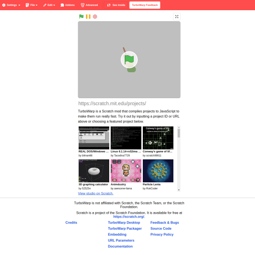Open the Feedback & Bugs link
This screenshot has height=255, width=255.
coord(164,222)
